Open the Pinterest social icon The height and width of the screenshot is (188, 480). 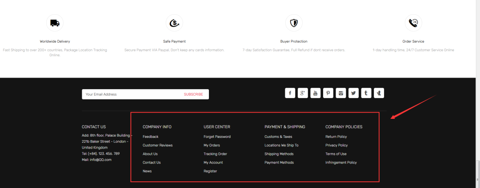click(x=328, y=93)
